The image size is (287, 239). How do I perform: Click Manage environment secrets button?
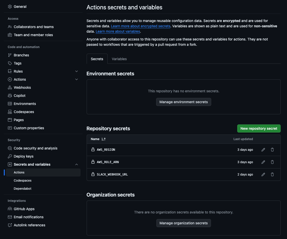184,102
